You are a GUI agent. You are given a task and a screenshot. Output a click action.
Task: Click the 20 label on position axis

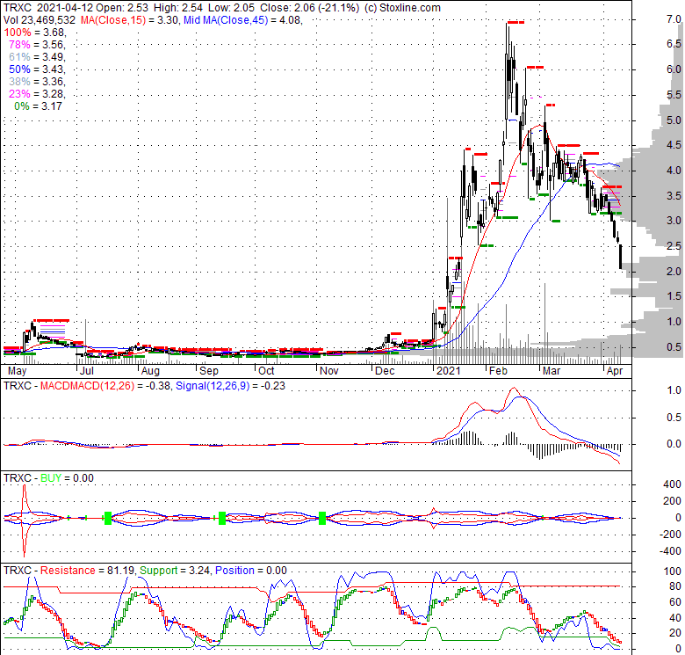click(x=675, y=633)
